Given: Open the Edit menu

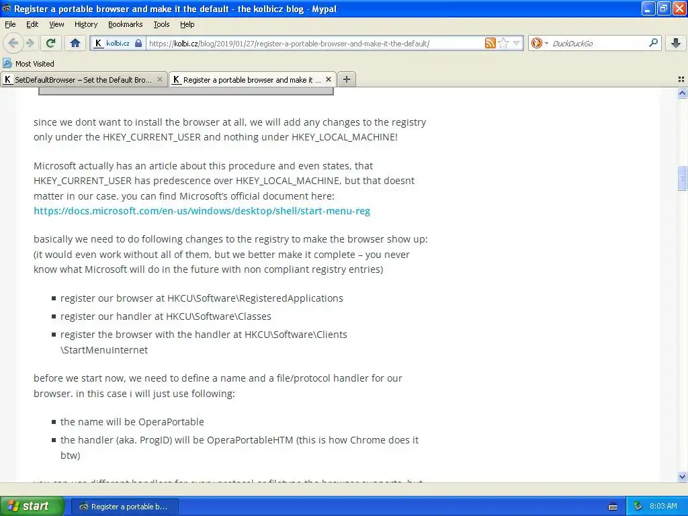Looking at the screenshot, I should pos(32,24).
